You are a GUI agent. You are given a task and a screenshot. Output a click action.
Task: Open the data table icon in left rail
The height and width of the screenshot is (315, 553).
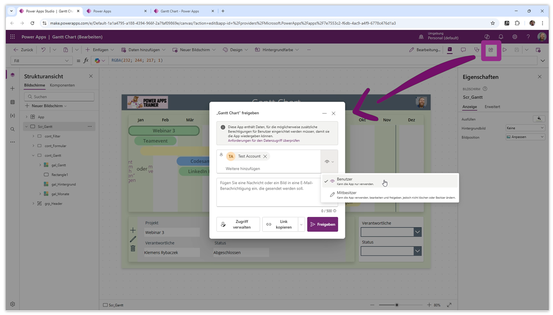(13, 102)
